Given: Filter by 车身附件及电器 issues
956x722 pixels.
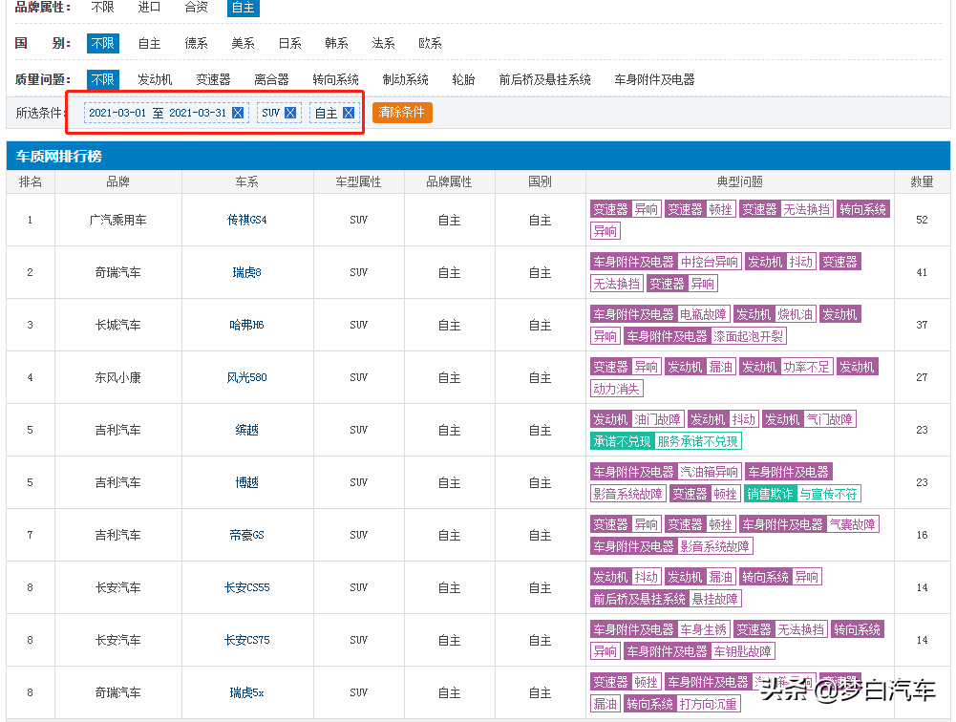Looking at the screenshot, I should tap(654, 79).
